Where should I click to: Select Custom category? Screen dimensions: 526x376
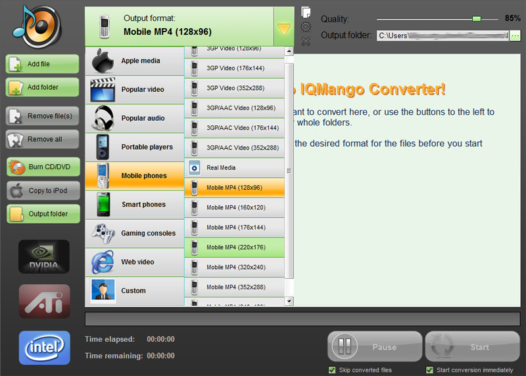coord(135,291)
